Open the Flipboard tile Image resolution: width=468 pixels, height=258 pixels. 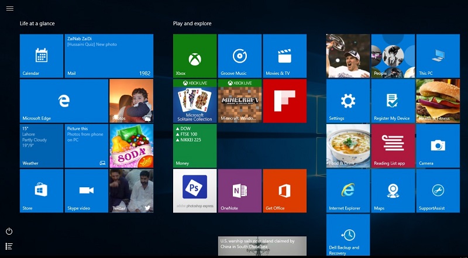coord(285,101)
